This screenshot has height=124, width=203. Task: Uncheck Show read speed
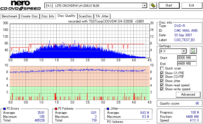[x=162, y=85]
